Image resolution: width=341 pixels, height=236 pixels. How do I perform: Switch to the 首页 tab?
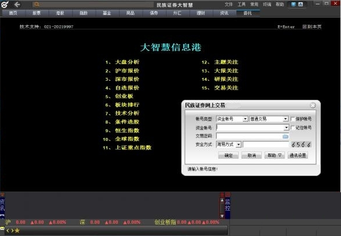(13, 13)
